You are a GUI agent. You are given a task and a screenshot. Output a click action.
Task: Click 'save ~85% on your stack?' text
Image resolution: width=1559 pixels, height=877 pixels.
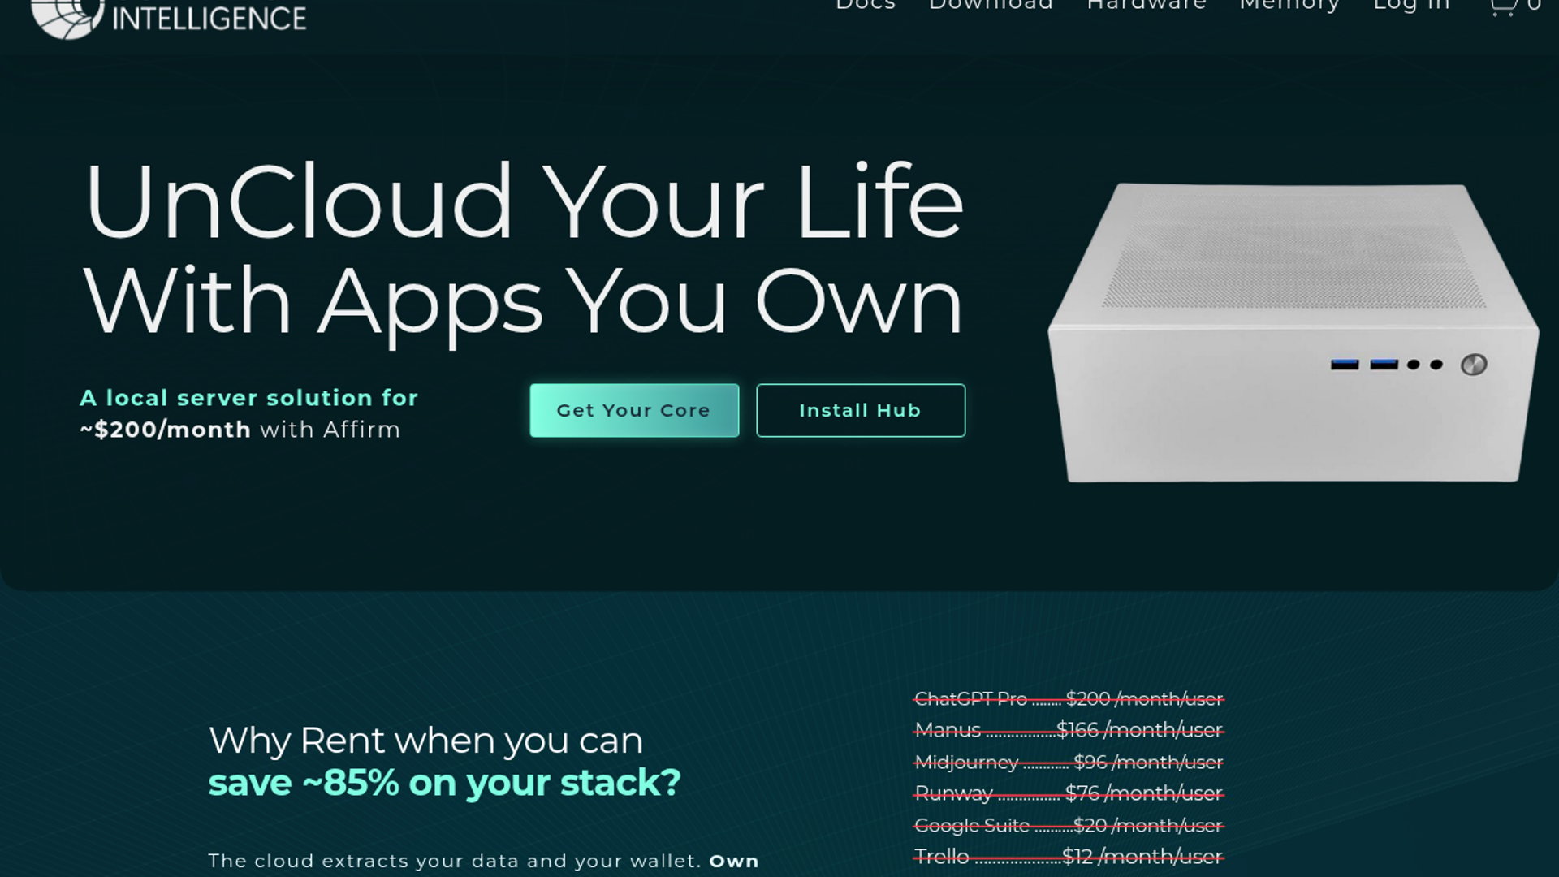[444, 783]
